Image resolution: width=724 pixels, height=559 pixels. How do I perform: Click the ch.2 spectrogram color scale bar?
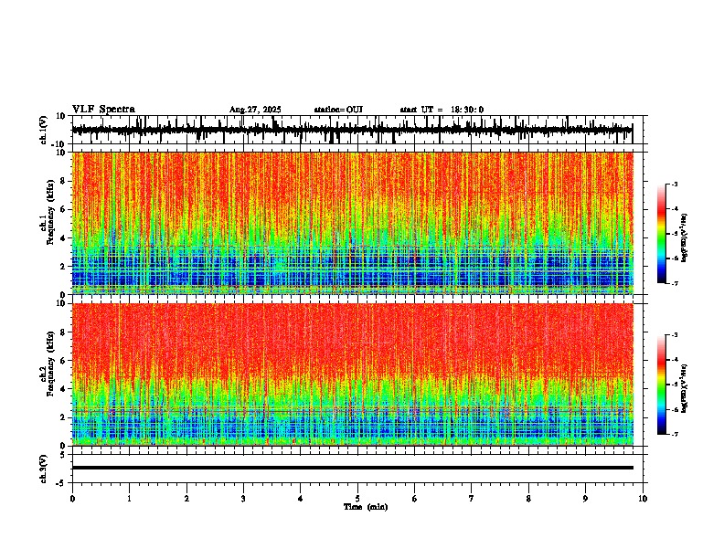point(661,385)
